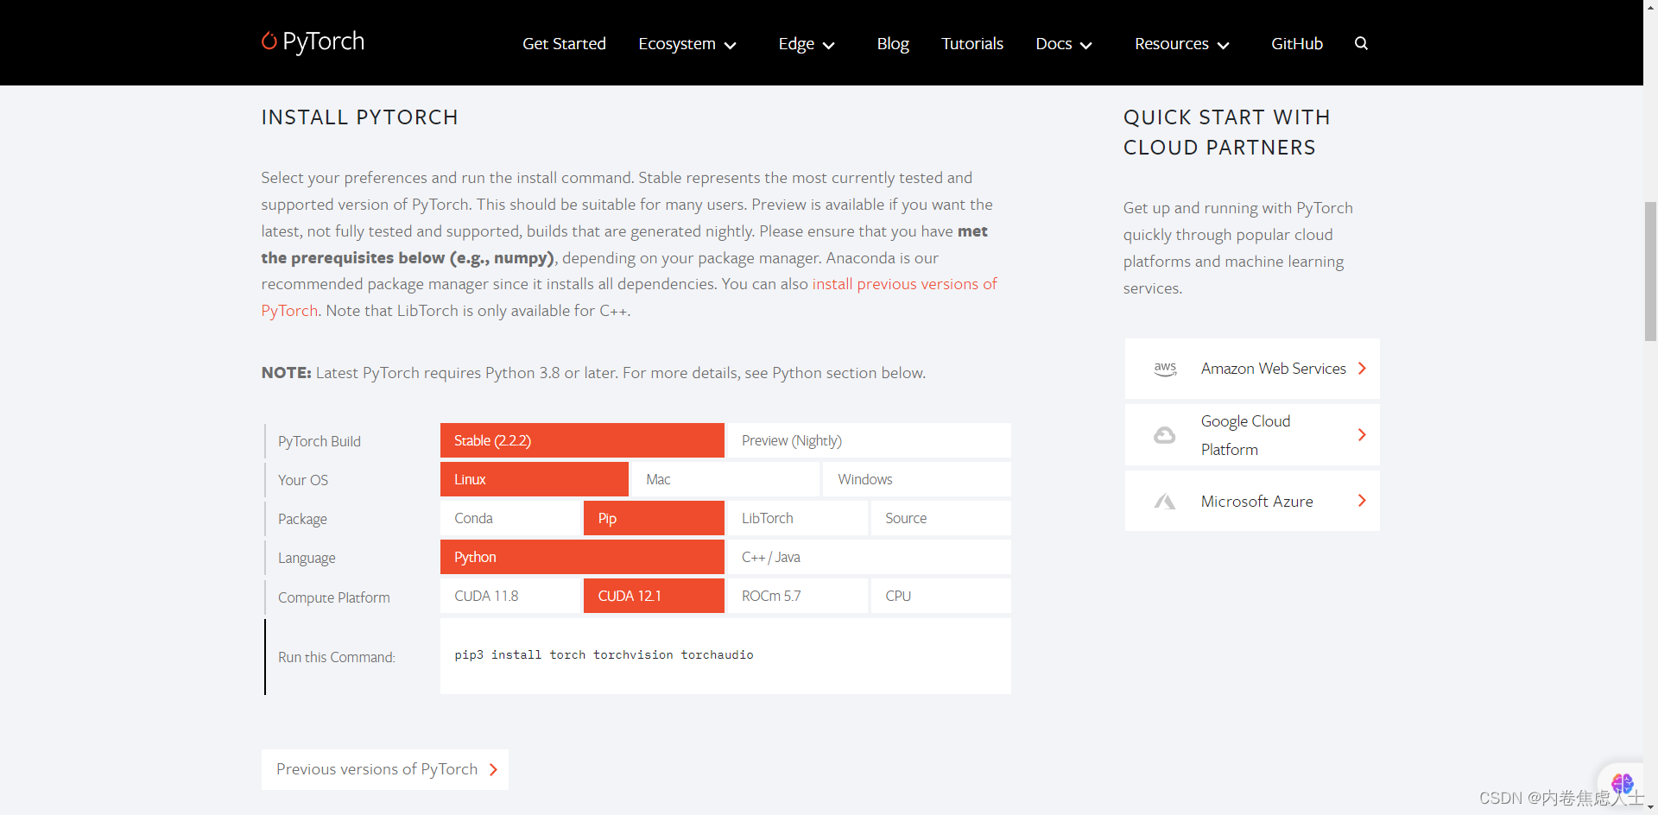Open the Amazon Web Services quick start

pos(1252,369)
